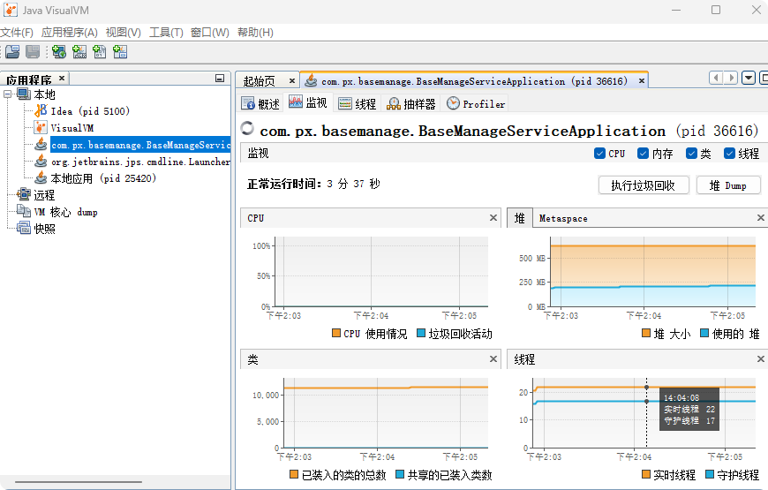Select the Idea (pid 5100) node
768x490 pixels.
[x=90, y=111]
